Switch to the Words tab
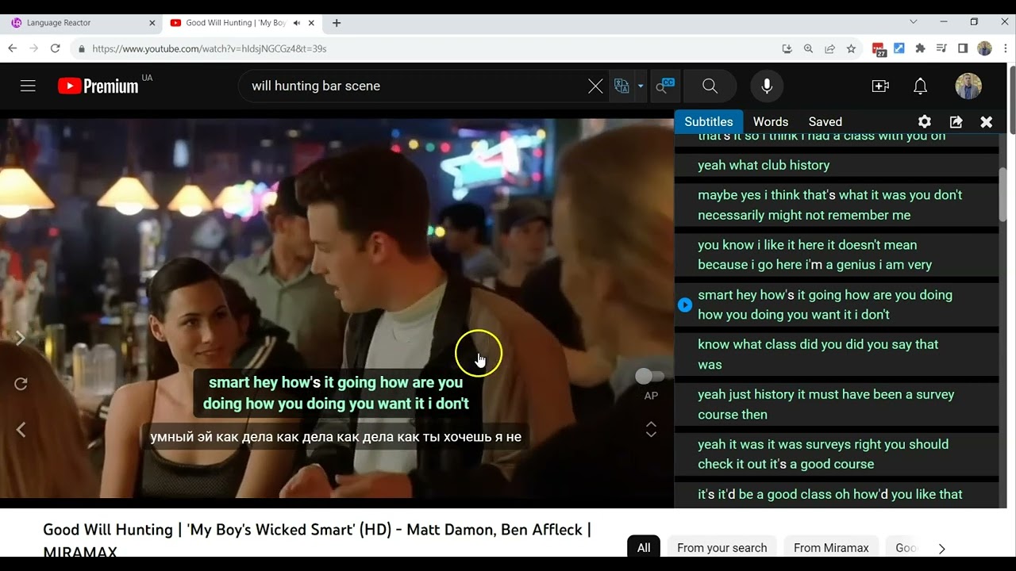This screenshot has width=1016, height=571. (x=771, y=121)
